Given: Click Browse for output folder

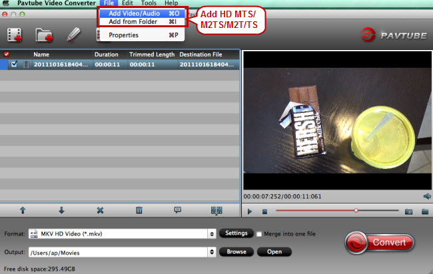Looking at the screenshot, I should (236, 251).
